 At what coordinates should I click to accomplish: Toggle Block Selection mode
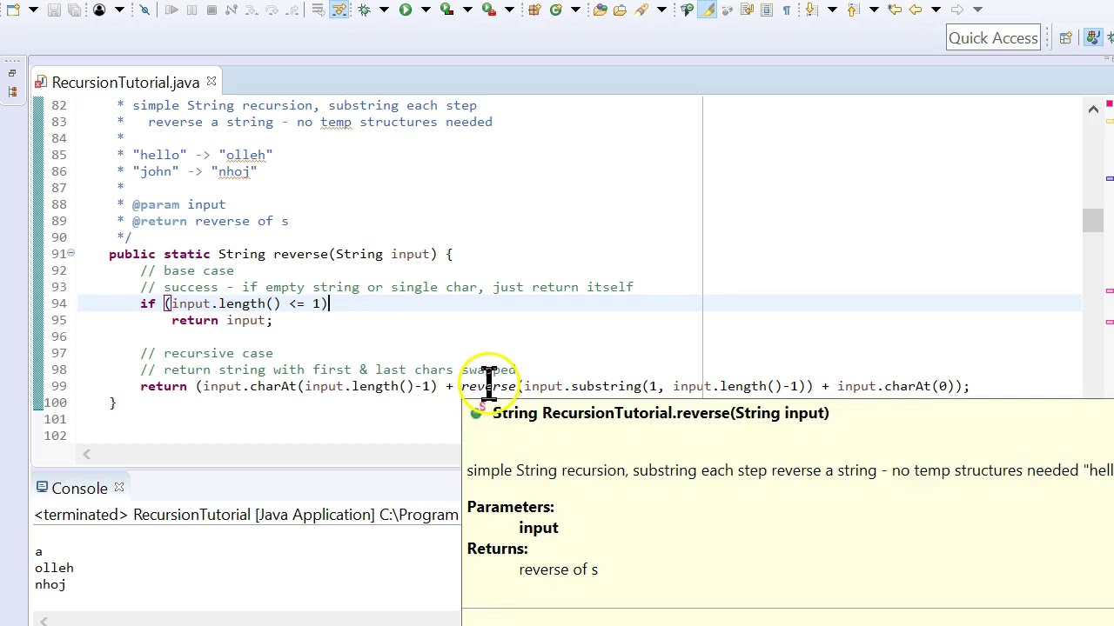tap(767, 10)
